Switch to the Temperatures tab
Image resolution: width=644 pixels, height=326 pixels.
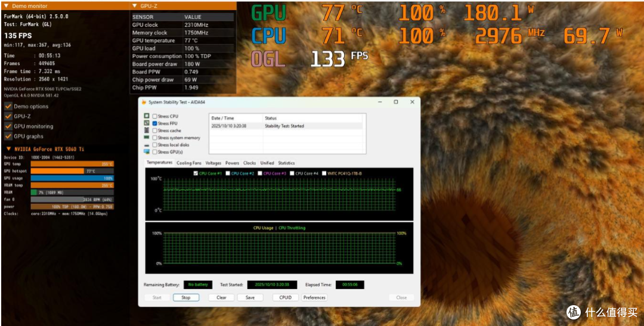point(159,163)
